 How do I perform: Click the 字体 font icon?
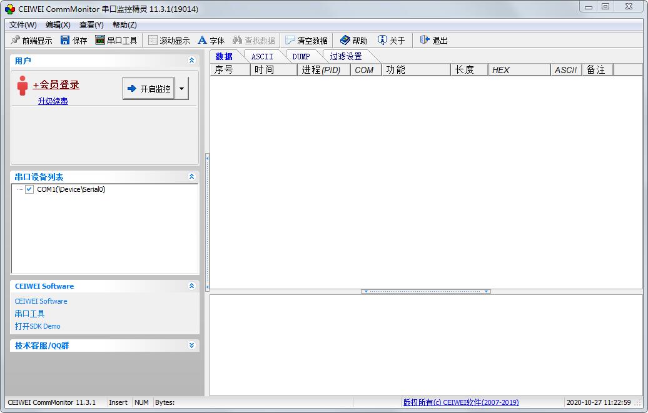point(202,40)
